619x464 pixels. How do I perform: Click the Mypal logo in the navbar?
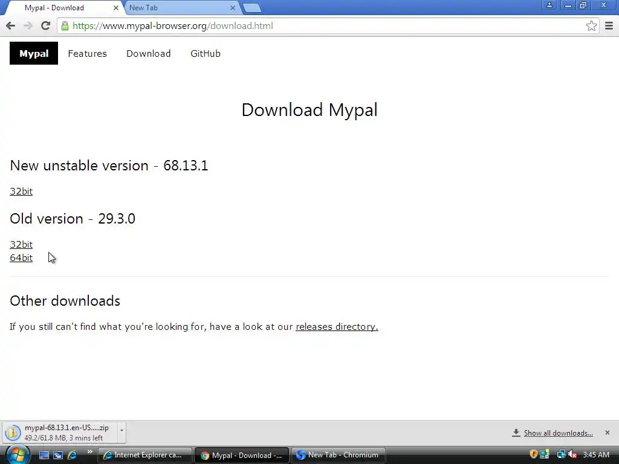tap(34, 53)
